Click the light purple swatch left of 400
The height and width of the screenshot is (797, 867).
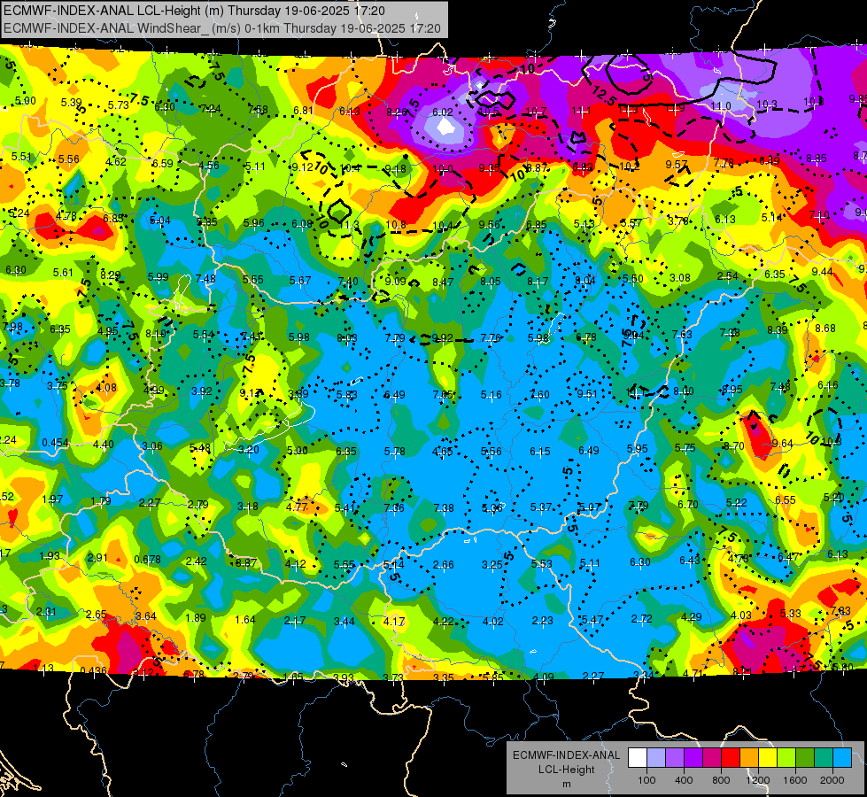point(675,758)
